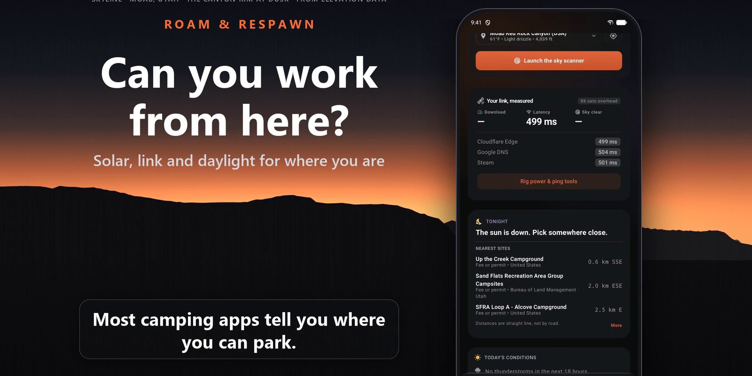Tap the status bar shield icon
The width and height of the screenshot is (752, 376).
pyautogui.click(x=488, y=23)
